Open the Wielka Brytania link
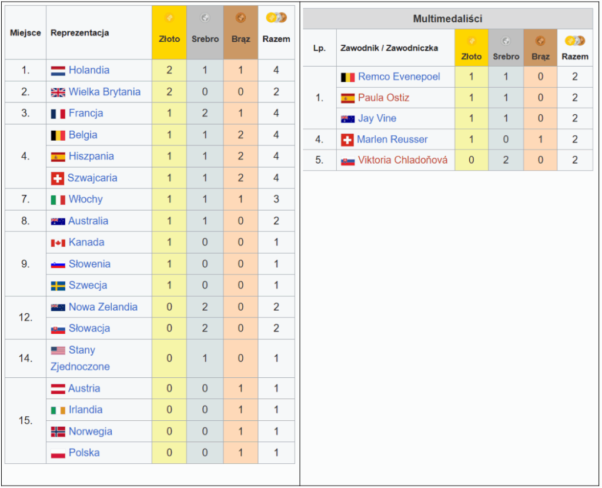602x488 pixels. click(104, 92)
